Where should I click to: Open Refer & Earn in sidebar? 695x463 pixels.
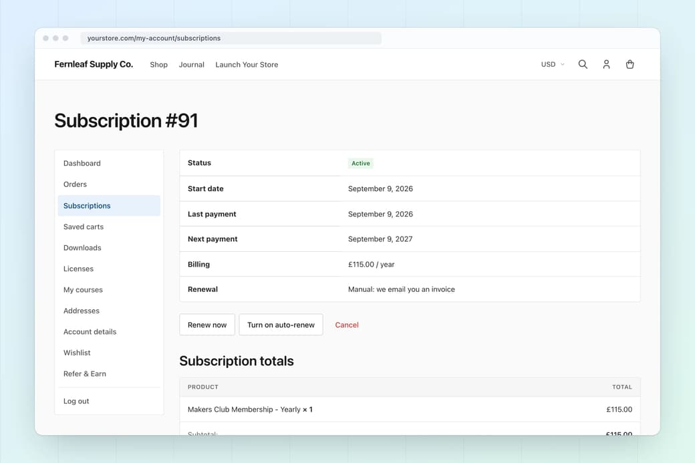[109, 373]
